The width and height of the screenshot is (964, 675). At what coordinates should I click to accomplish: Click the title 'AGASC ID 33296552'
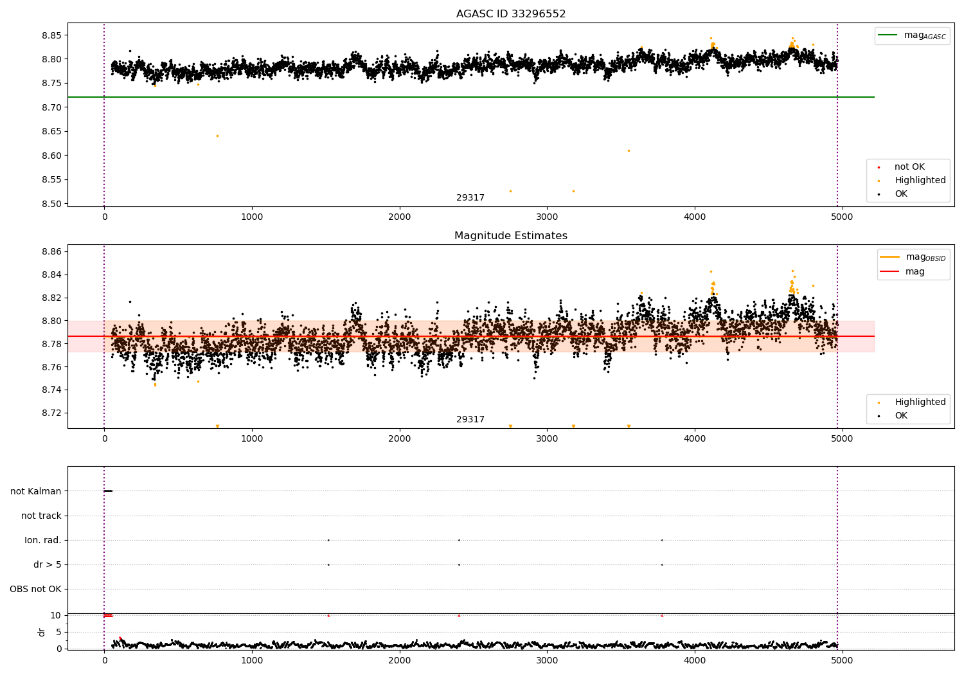click(x=511, y=14)
